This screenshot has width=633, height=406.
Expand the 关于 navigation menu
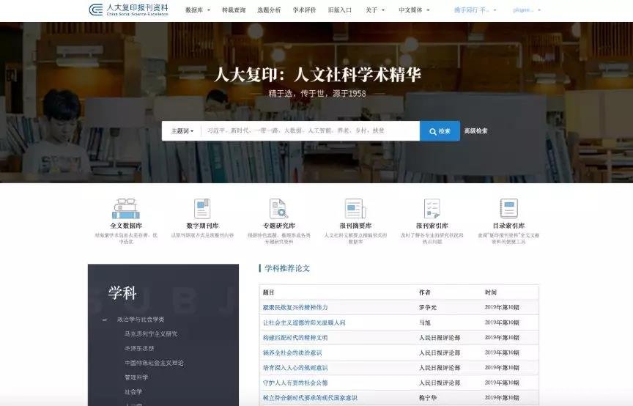point(375,10)
